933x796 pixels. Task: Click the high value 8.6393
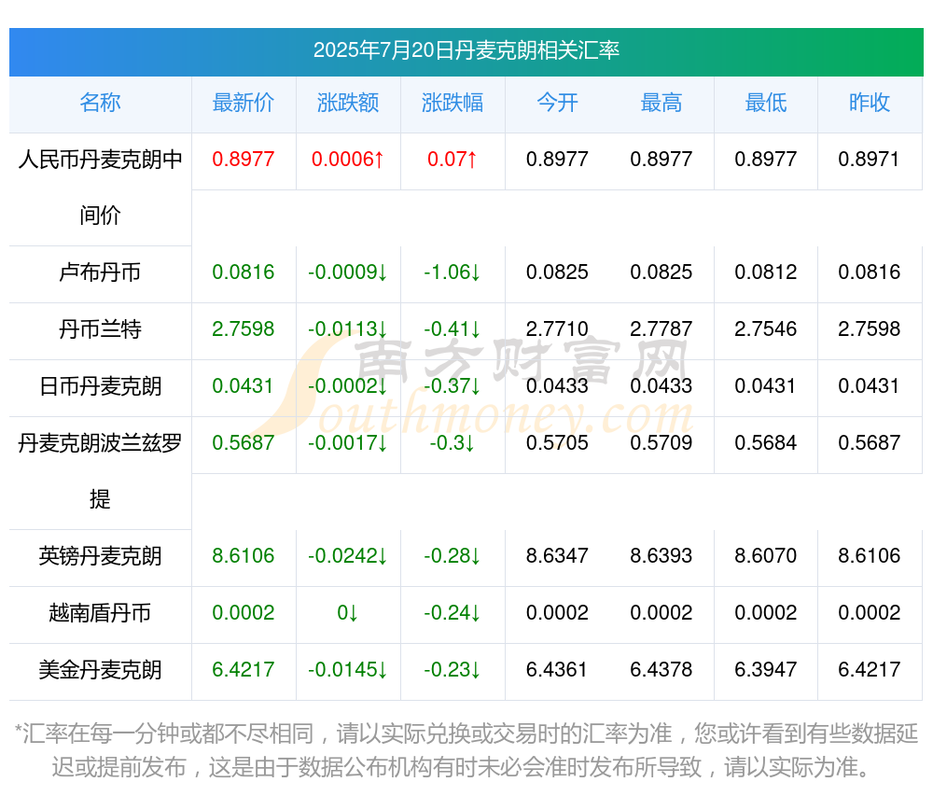[x=661, y=556]
